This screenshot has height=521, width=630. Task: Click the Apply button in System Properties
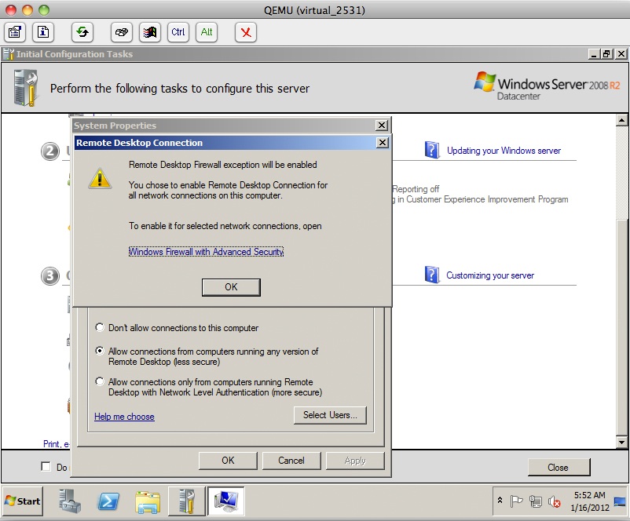355,461
